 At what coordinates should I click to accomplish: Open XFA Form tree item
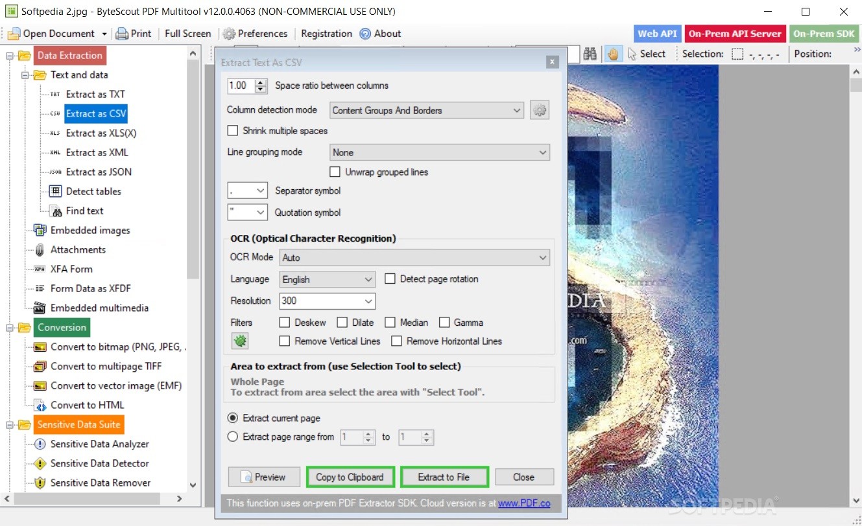(71, 269)
